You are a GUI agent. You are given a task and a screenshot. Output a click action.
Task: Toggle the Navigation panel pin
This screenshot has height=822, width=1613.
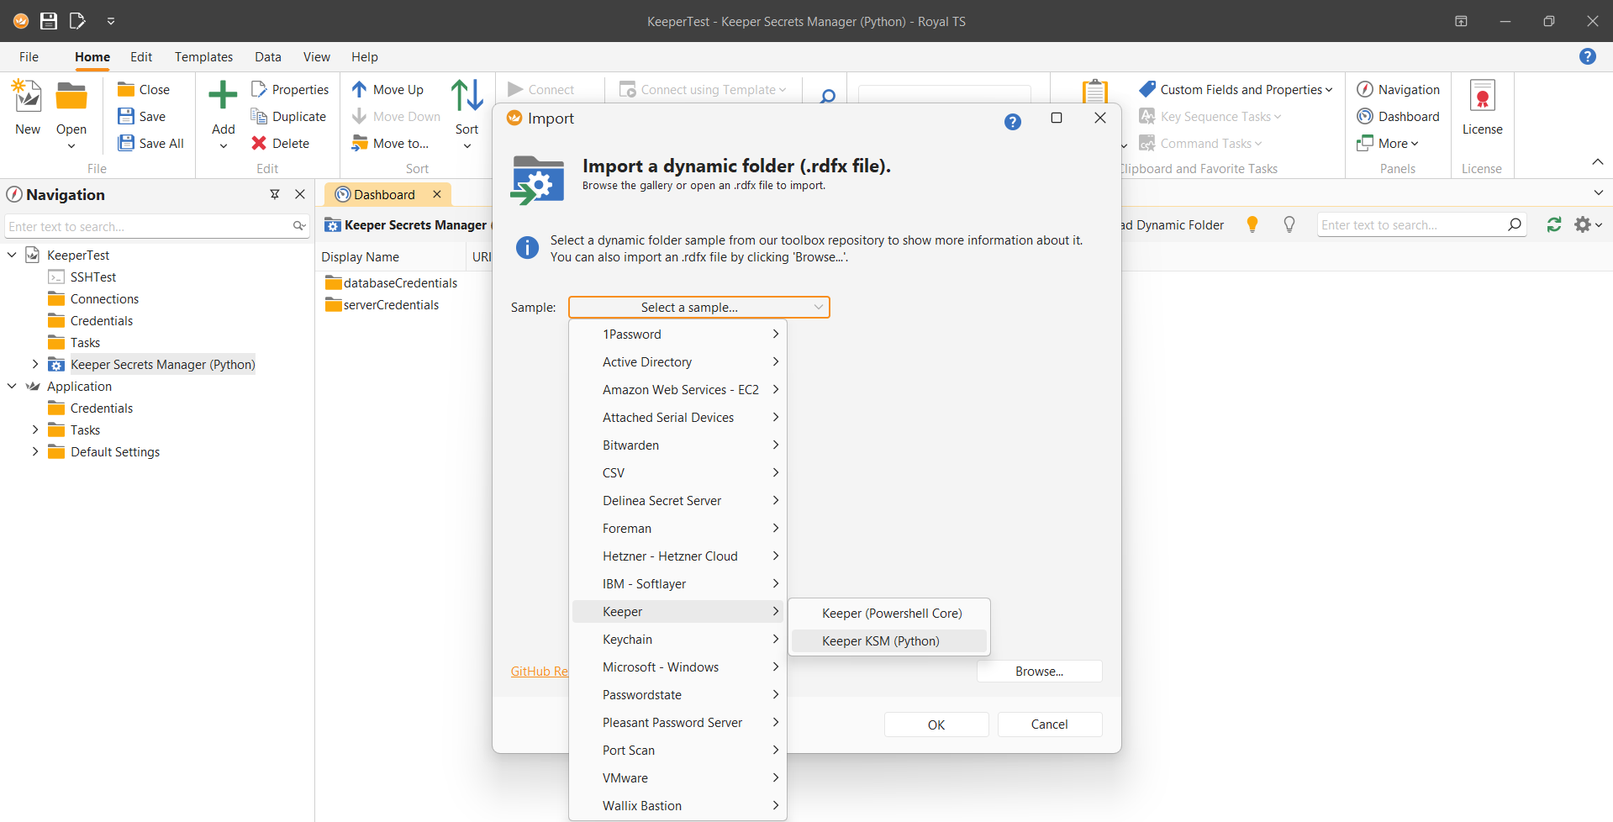tap(274, 194)
